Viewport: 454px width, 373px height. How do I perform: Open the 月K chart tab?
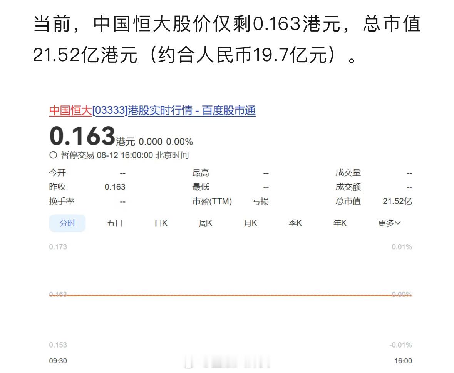250,223
